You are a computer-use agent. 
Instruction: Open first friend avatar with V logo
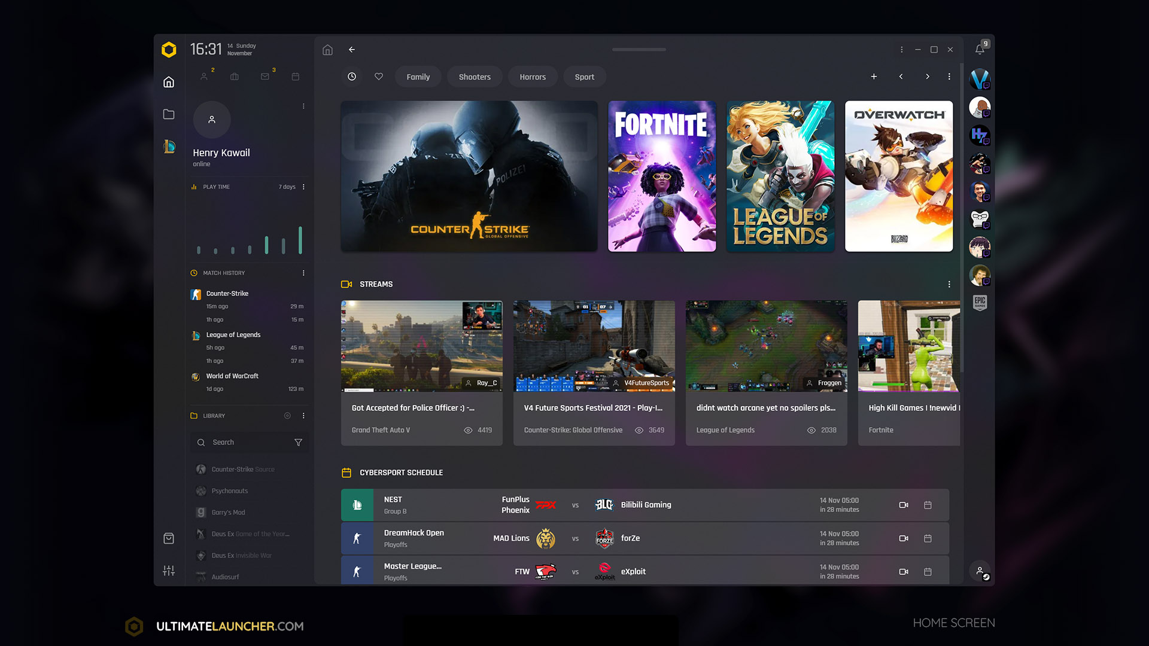click(x=980, y=79)
